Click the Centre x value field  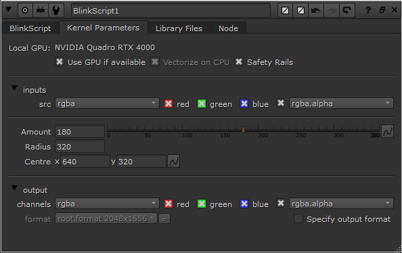click(85, 162)
